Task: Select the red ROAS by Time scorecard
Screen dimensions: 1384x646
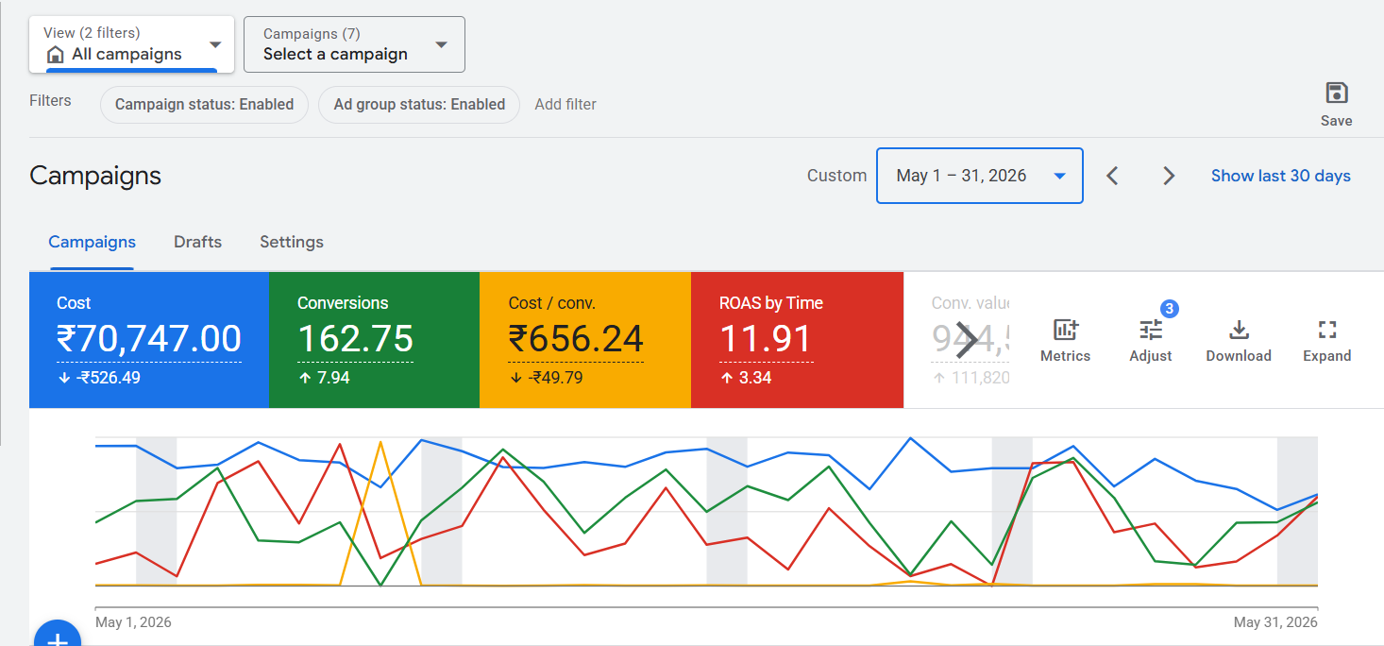Action: (x=797, y=340)
